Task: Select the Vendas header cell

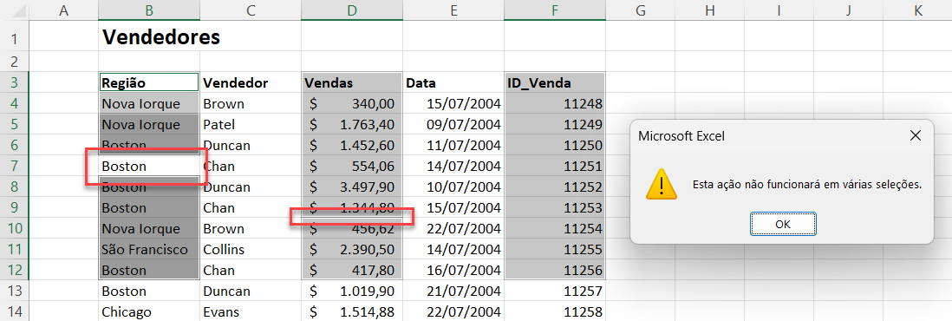Action: [x=351, y=82]
